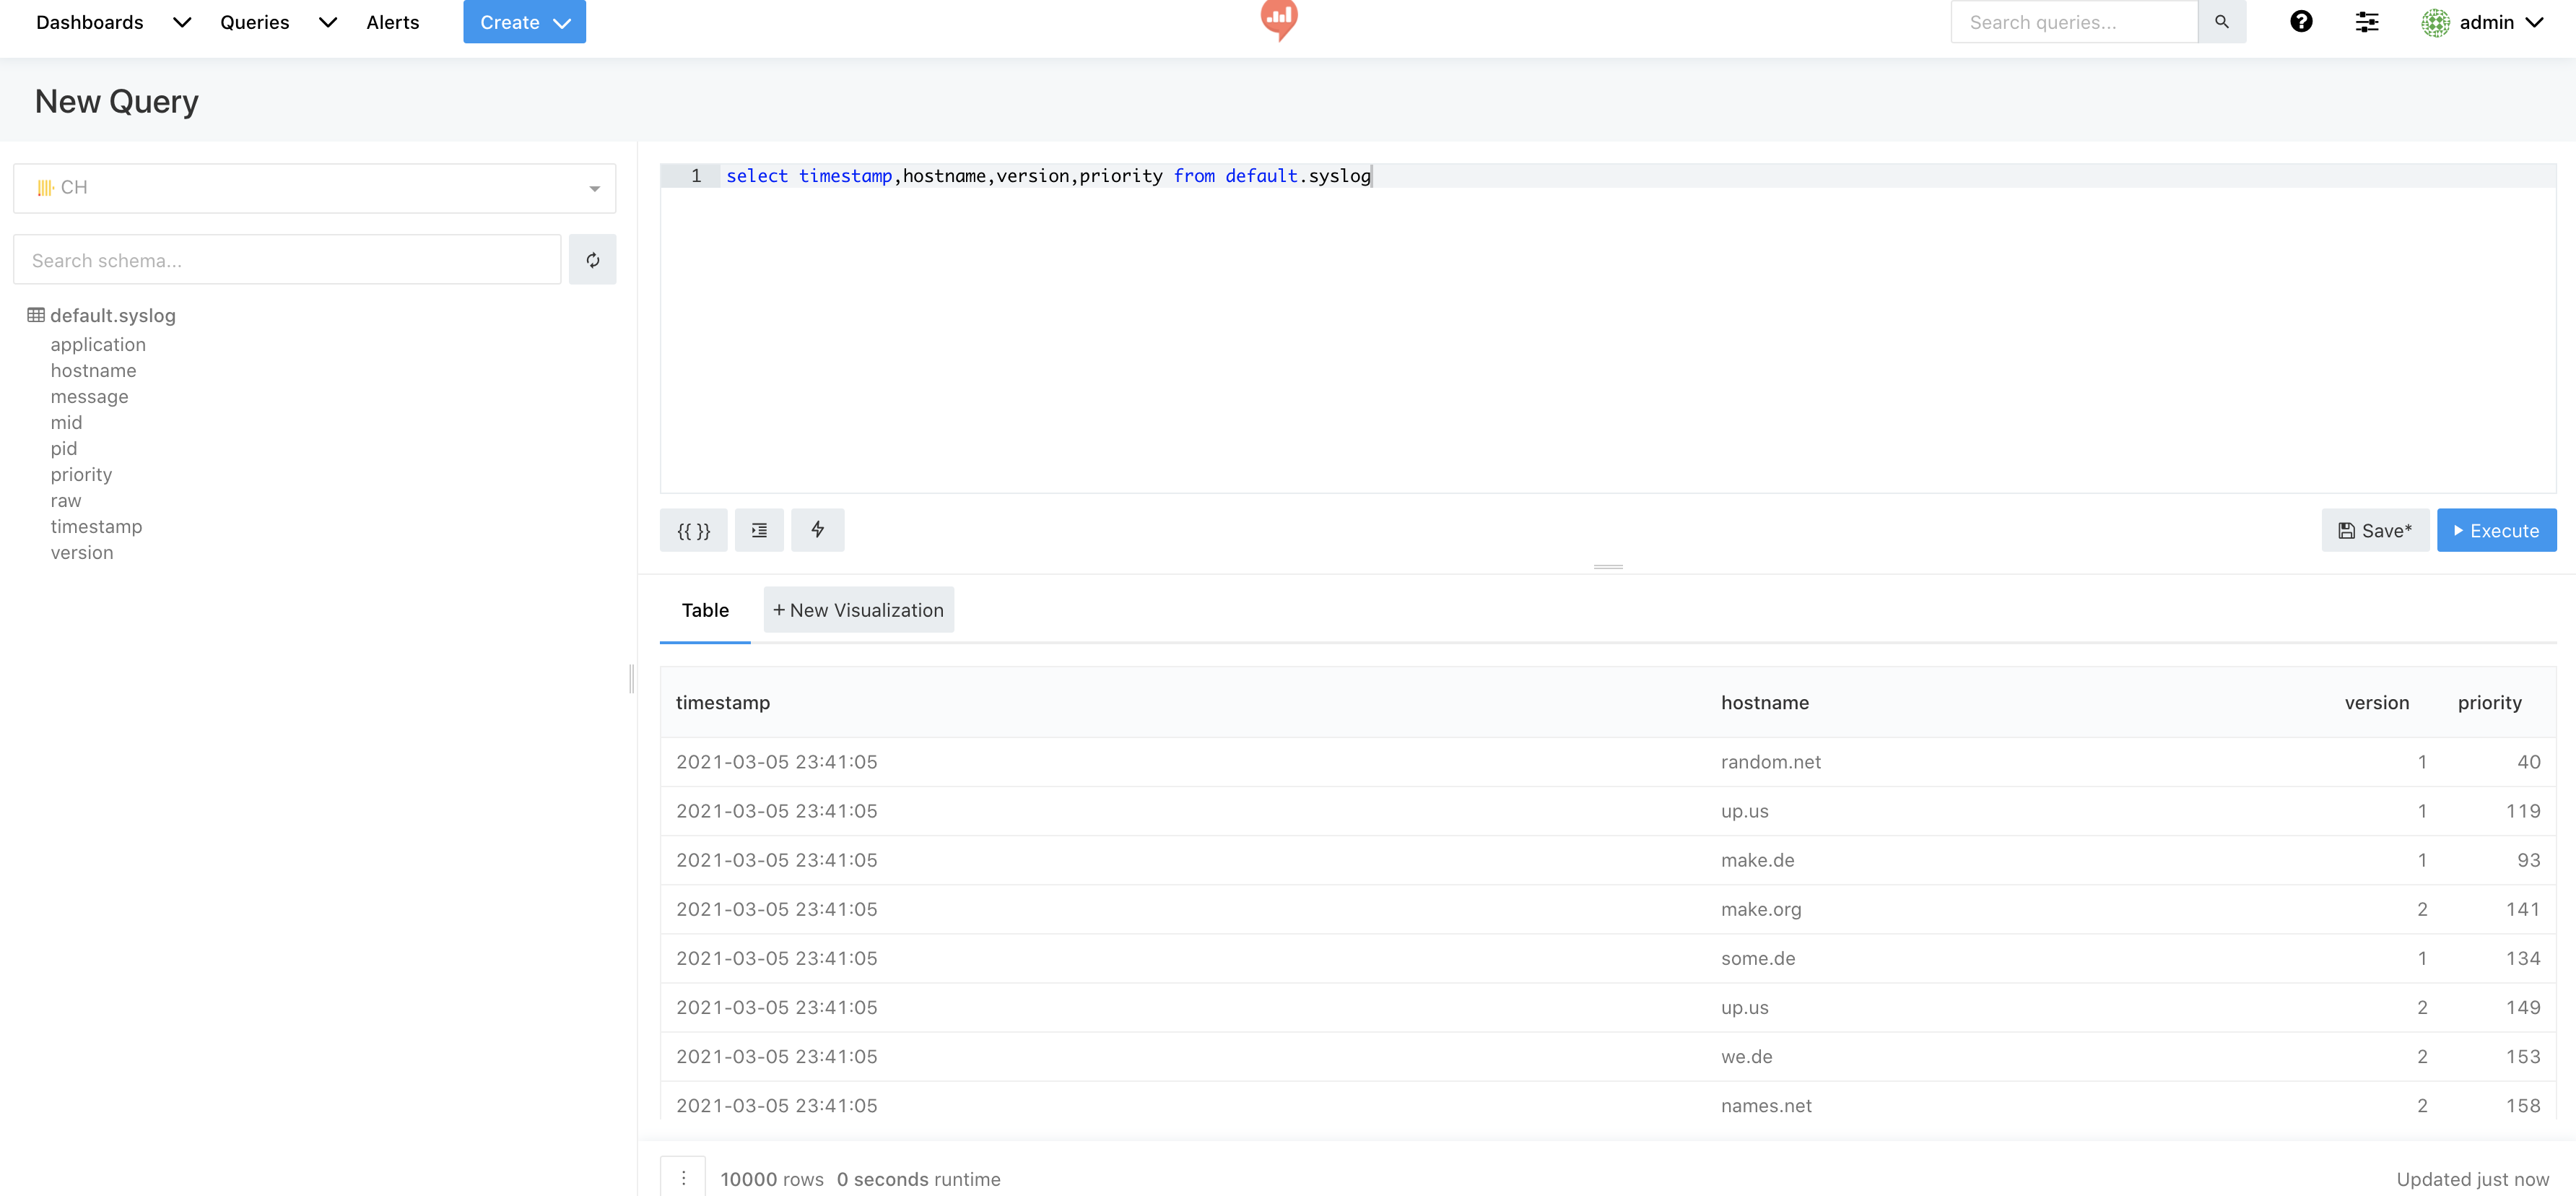Screen dimensions: 2576x1196
Task: Open the CH data source selector
Action: [314, 188]
